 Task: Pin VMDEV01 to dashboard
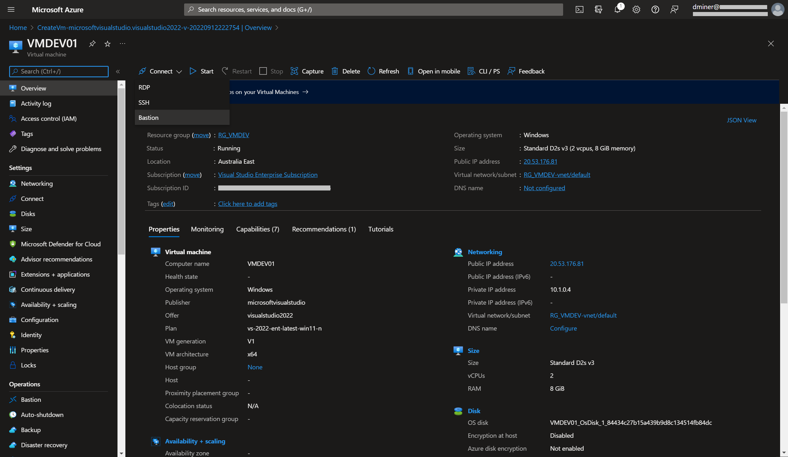pyautogui.click(x=92, y=44)
